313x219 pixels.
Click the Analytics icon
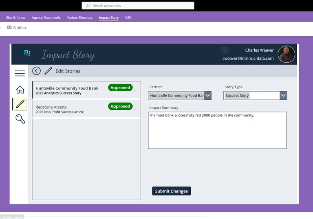click(x=9, y=28)
